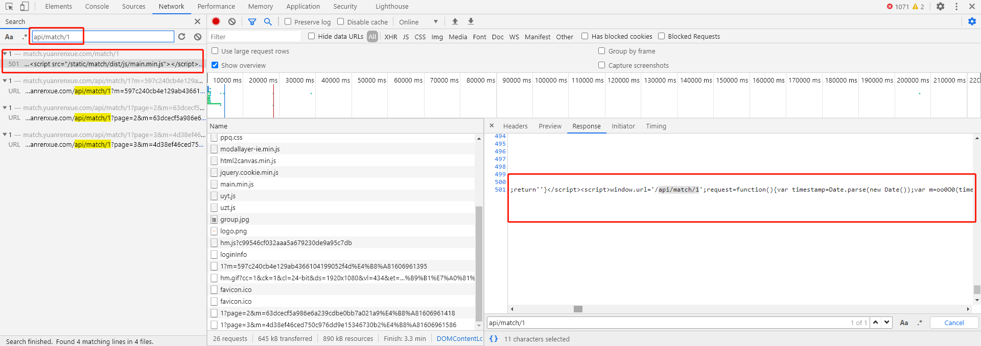Enable Disable cache checkbox
Screen dimensions: 981x346
click(x=341, y=21)
